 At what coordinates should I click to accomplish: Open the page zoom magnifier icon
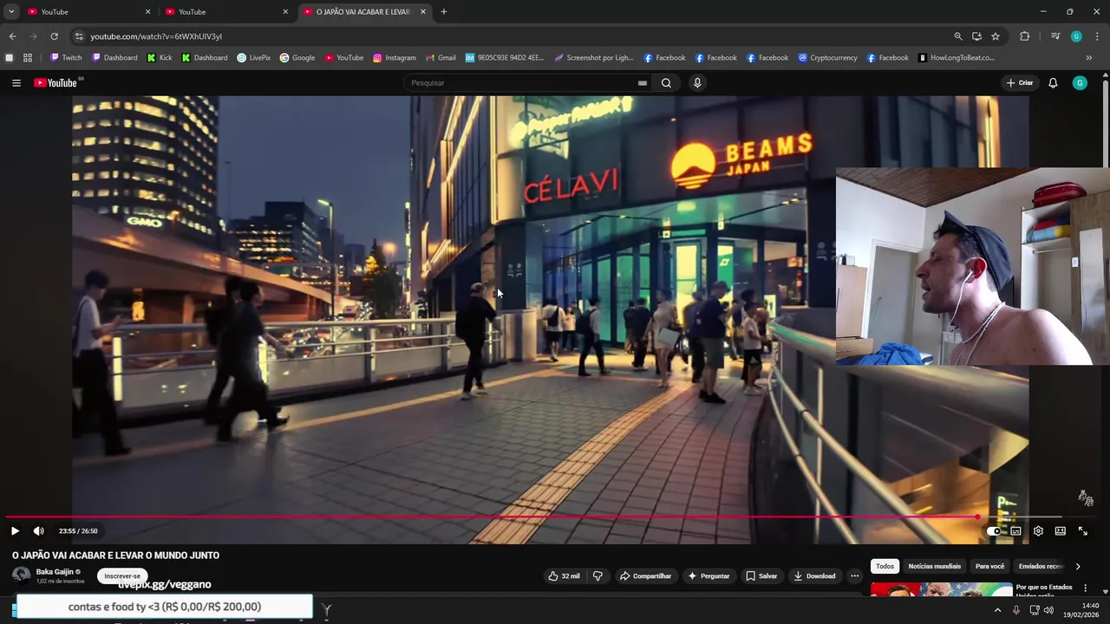(958, 36)
